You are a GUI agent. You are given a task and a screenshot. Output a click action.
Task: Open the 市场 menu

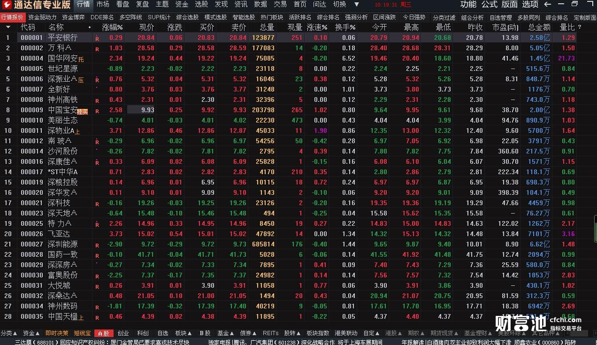(x=103, y=4)
